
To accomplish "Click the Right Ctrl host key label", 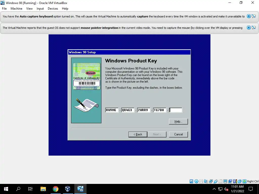I will pyautogui.click(x=253, y=181).
